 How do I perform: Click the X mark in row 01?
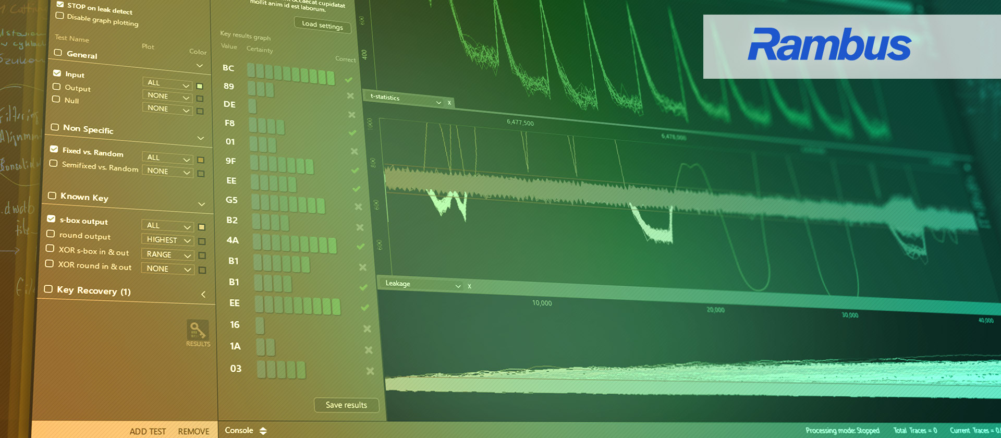click(355, 151)
